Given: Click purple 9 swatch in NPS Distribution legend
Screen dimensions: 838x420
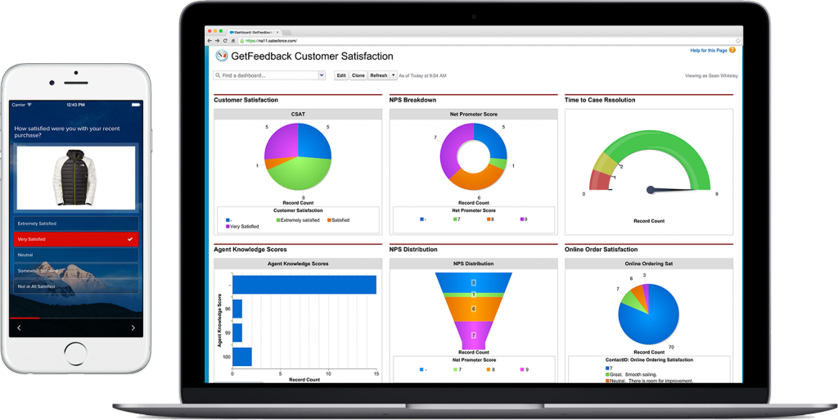Looking at the screenshot, I should [521, 368].
